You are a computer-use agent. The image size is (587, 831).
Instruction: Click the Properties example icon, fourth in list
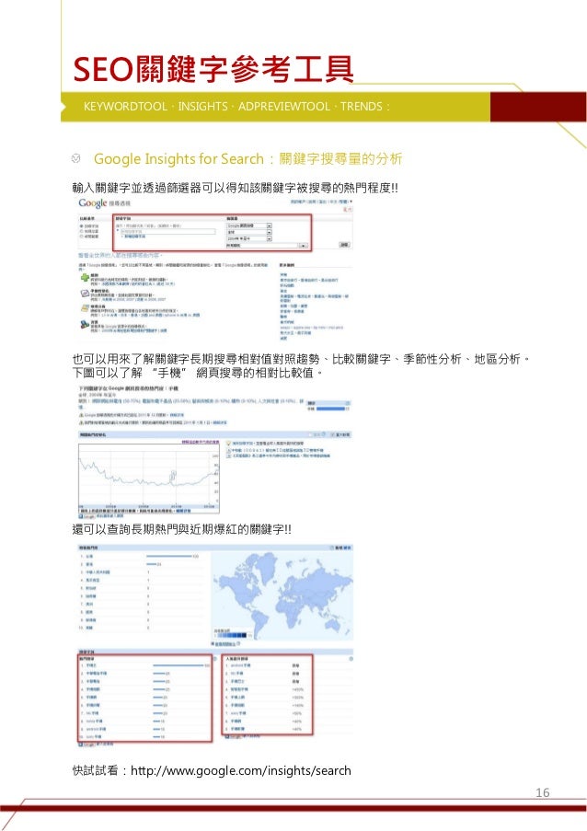[85, 324]
